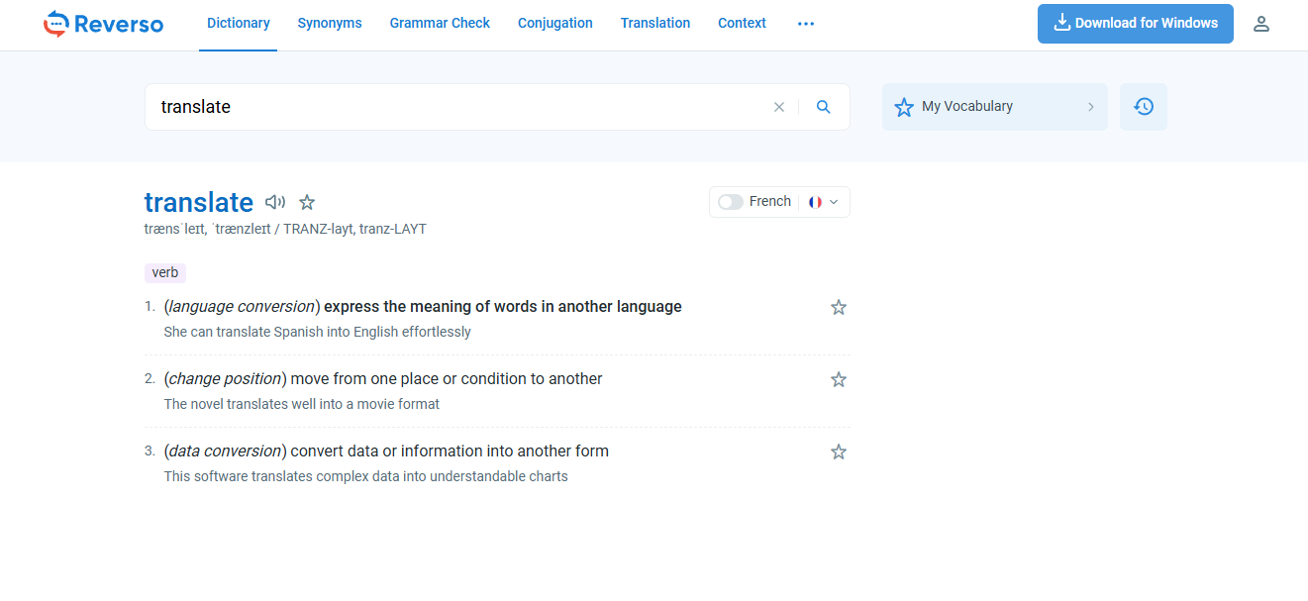Click the phonetic transcription line
Screen dimensions: 1308x601
pyautogui.click(x=285, y=229)
